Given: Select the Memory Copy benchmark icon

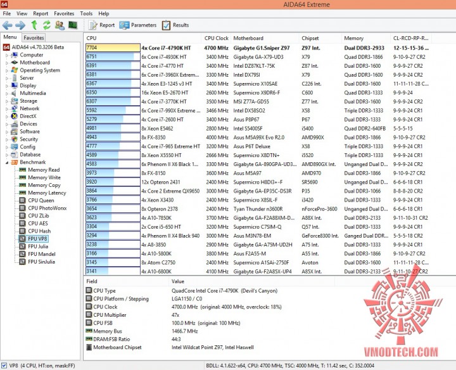Looking at the screenshot, I should [x=22, y=185].
